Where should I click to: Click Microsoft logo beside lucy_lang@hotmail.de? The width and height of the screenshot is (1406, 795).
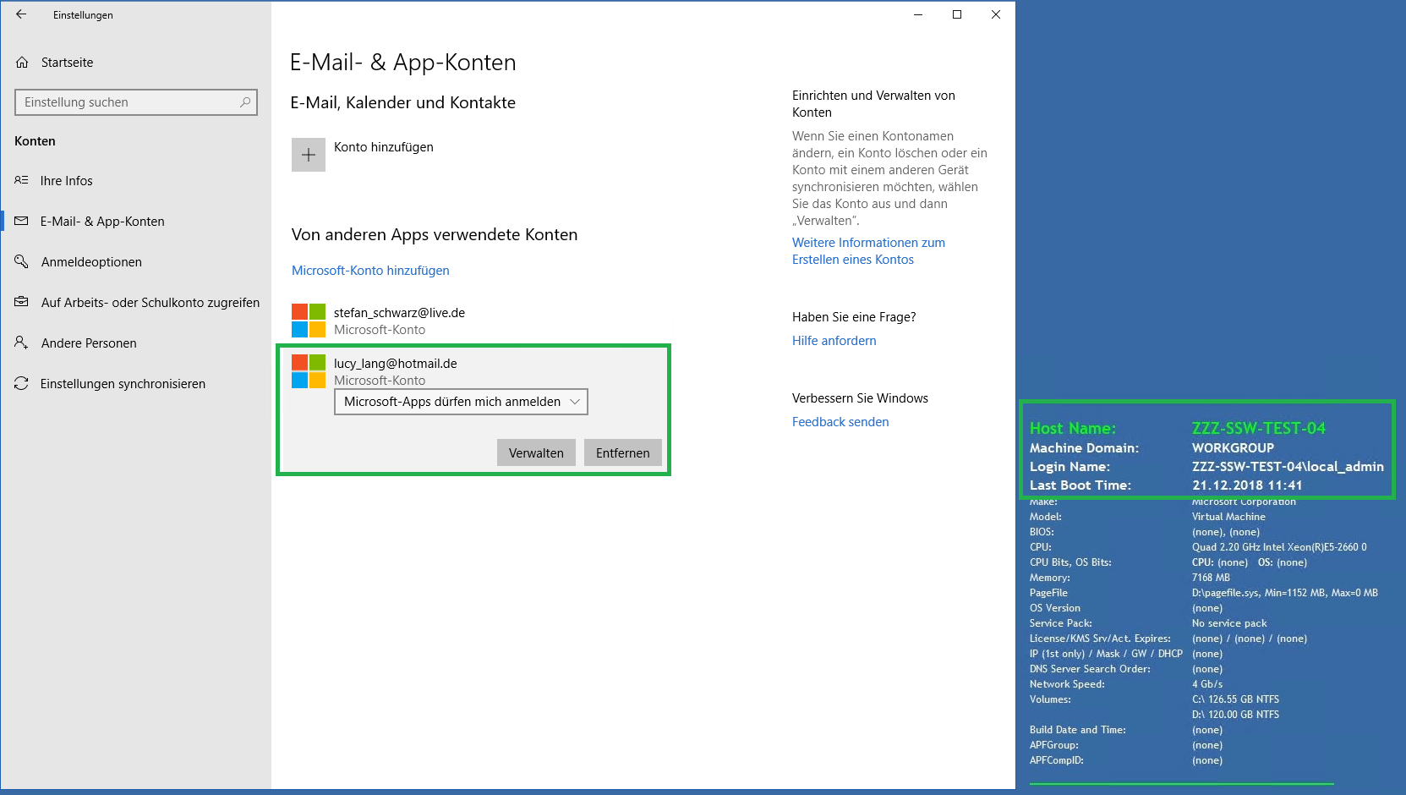tap(309, 371)
